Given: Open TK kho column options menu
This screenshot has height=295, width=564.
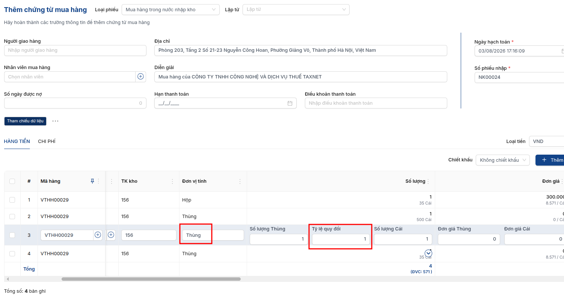Looking at the screenshot, I should (173, 181).
